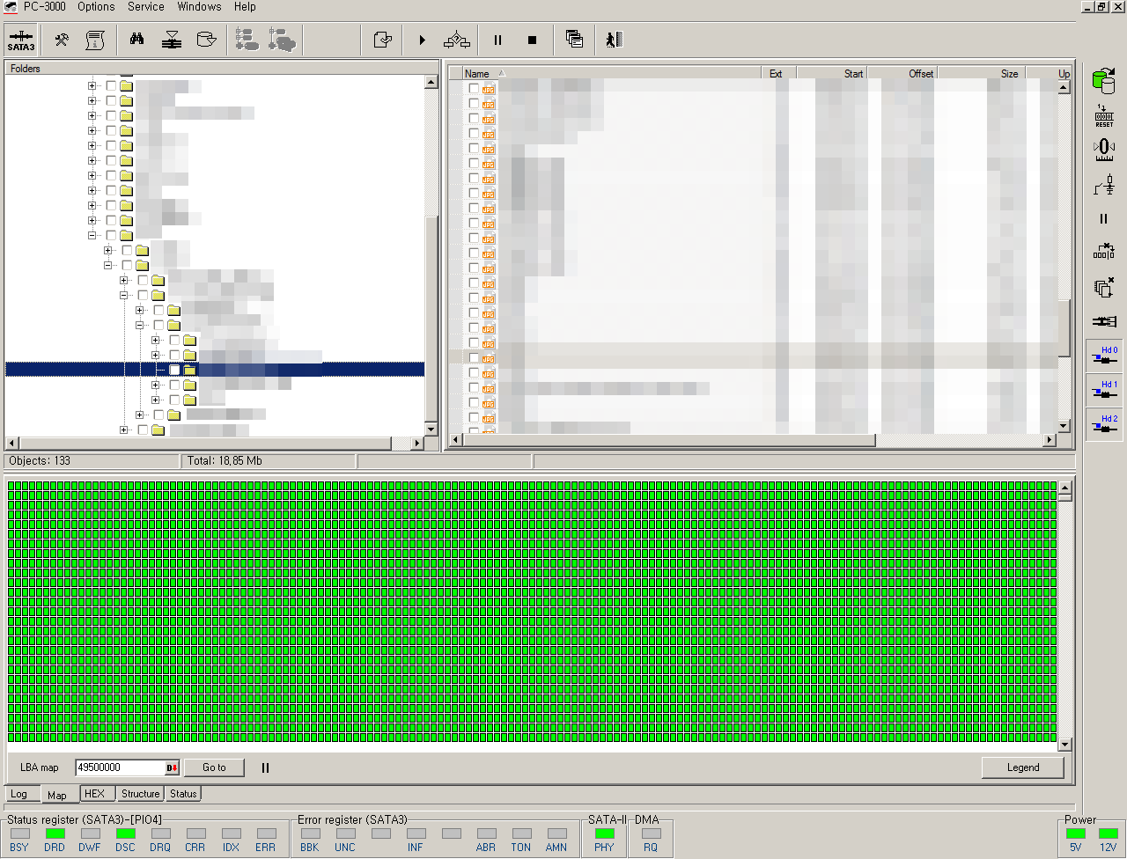This screenshot has height=859, width=1127.
Task: Open the PC-3000 menu
Action: (x=44, y=6)
